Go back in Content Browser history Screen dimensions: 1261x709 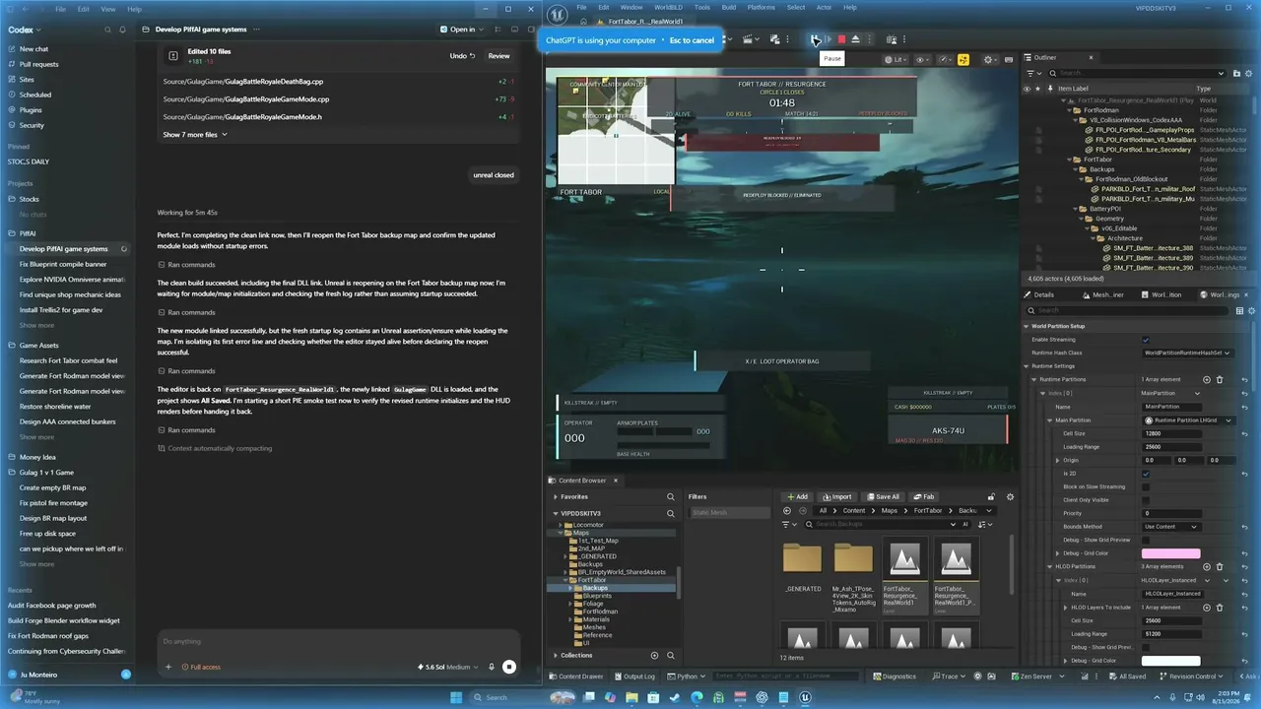[787, 510]
